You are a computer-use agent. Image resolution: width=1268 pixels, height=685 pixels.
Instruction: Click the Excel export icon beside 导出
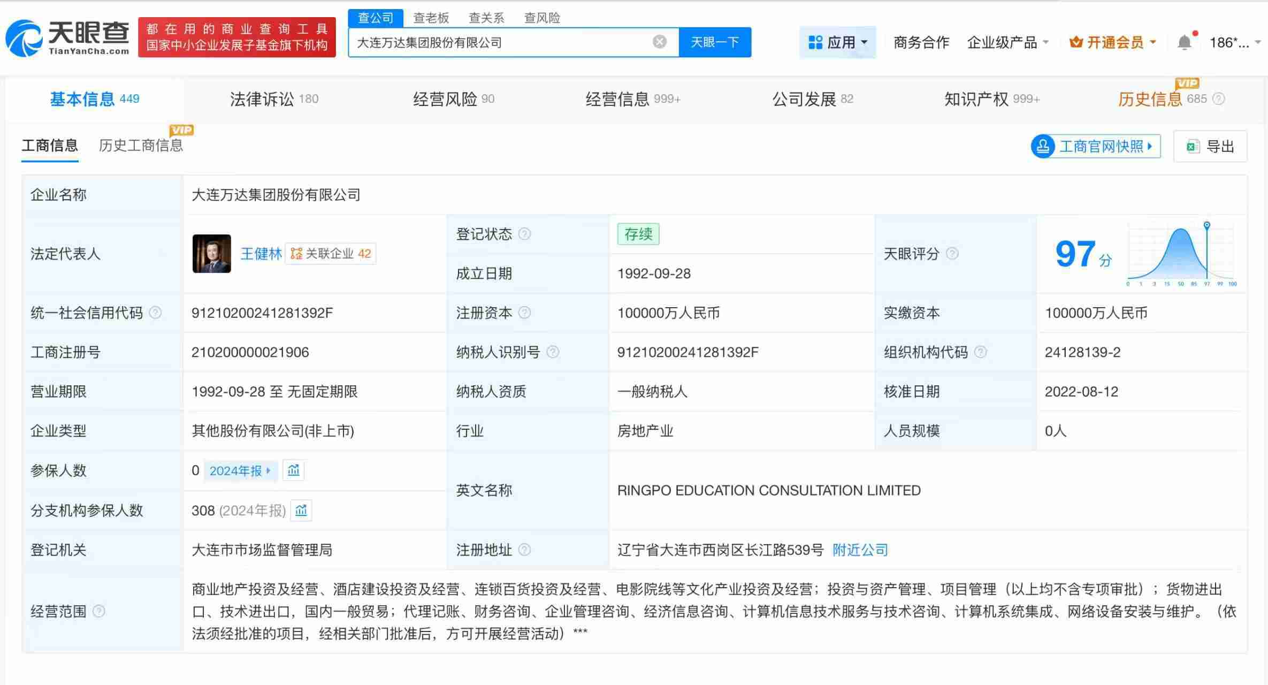pyautogui.click(x=1191, y=146)
